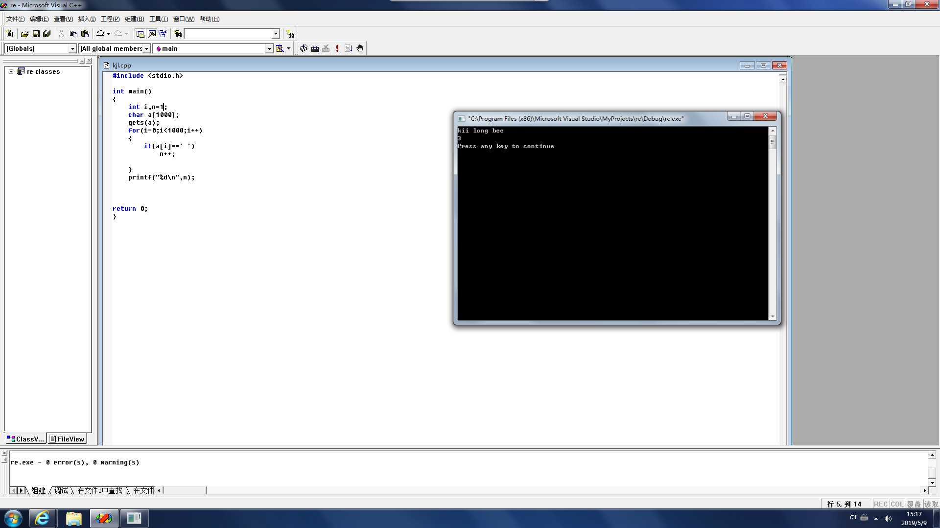Click the gets(a); line in the code
Viewport: 940px width, 528px height.
click(x=143, y=123)
